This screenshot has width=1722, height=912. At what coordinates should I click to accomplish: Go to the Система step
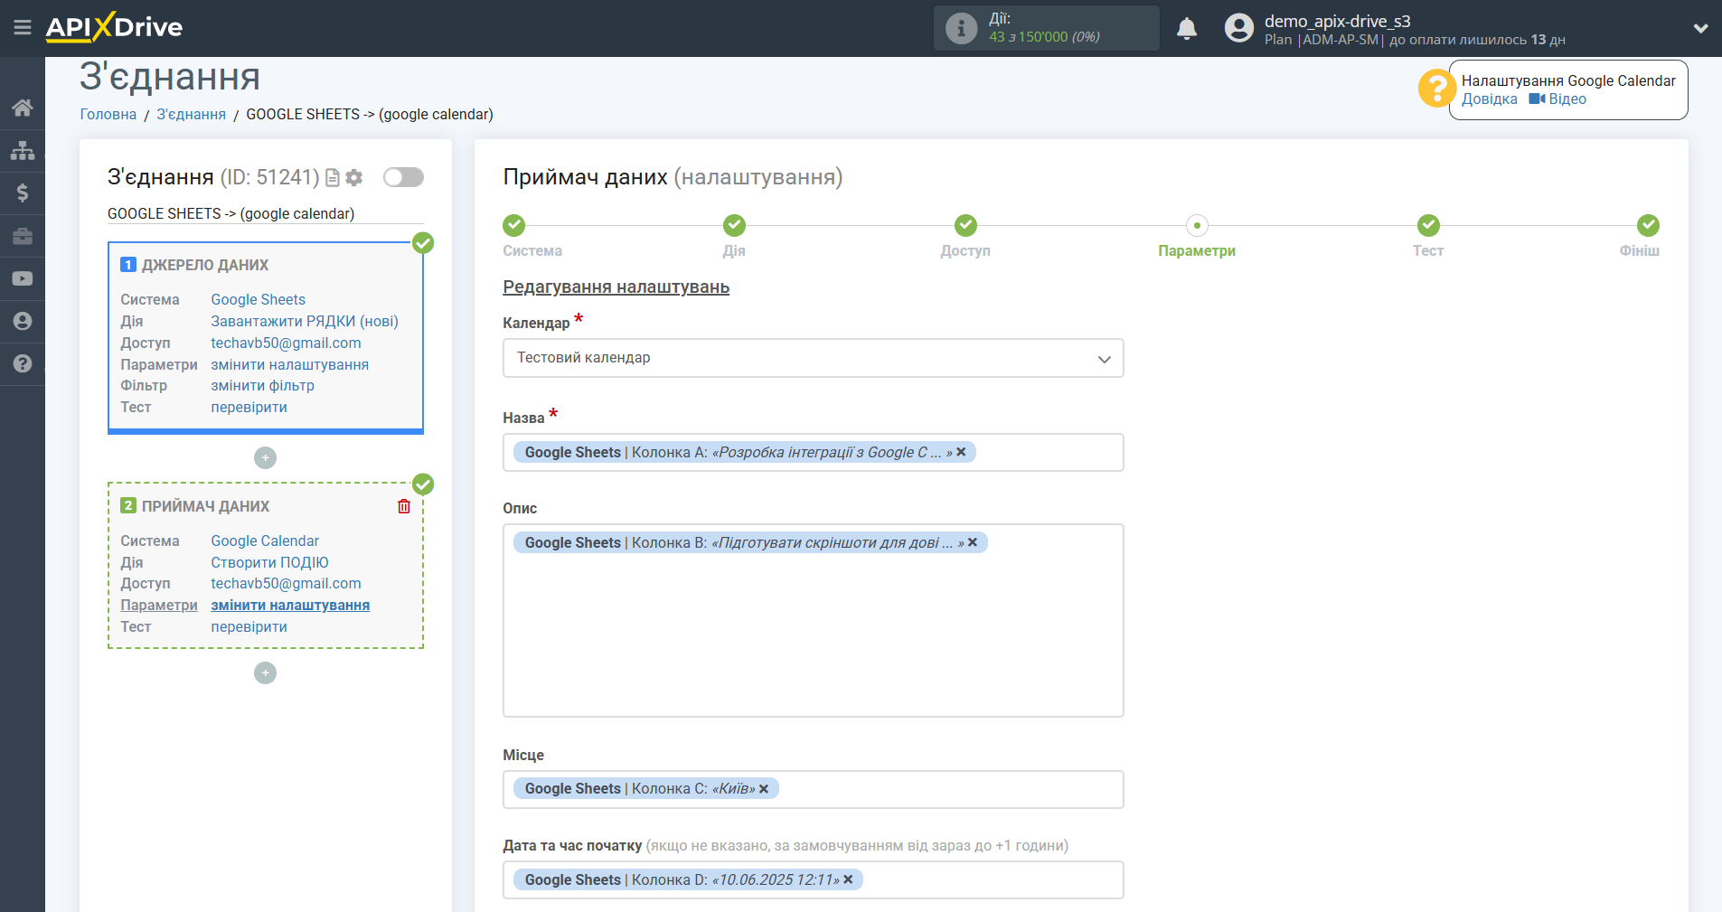514,225
